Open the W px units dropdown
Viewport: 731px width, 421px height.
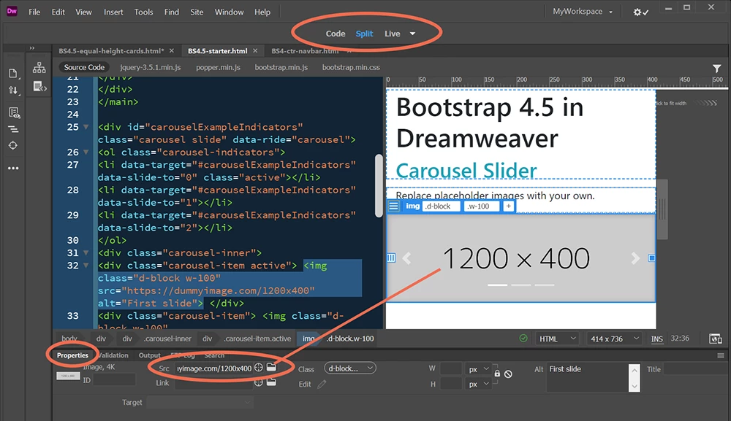point(478,369)
